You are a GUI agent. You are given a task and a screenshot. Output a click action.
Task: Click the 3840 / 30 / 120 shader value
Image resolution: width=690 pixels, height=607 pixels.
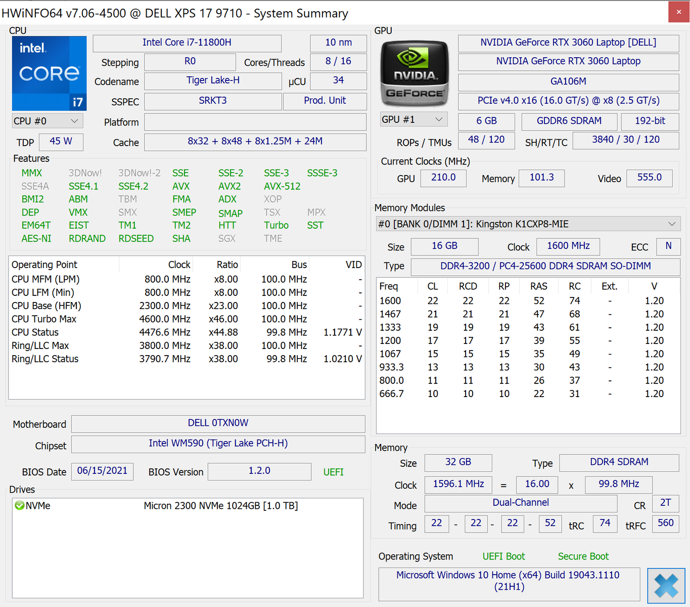pos(626,140)
